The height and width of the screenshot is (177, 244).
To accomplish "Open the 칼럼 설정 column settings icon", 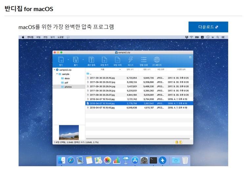I will click(144, 60).
